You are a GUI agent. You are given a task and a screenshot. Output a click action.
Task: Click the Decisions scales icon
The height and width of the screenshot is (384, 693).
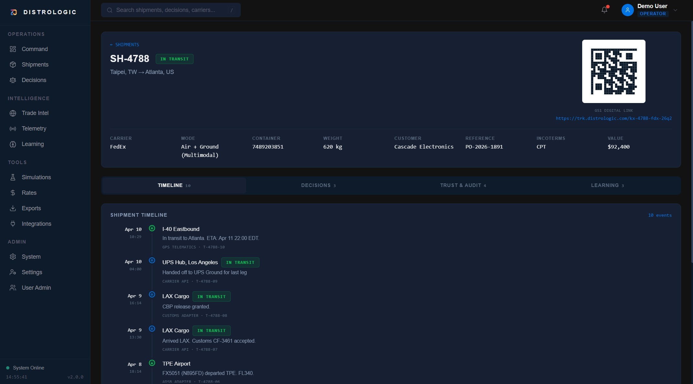coord(13,80)
